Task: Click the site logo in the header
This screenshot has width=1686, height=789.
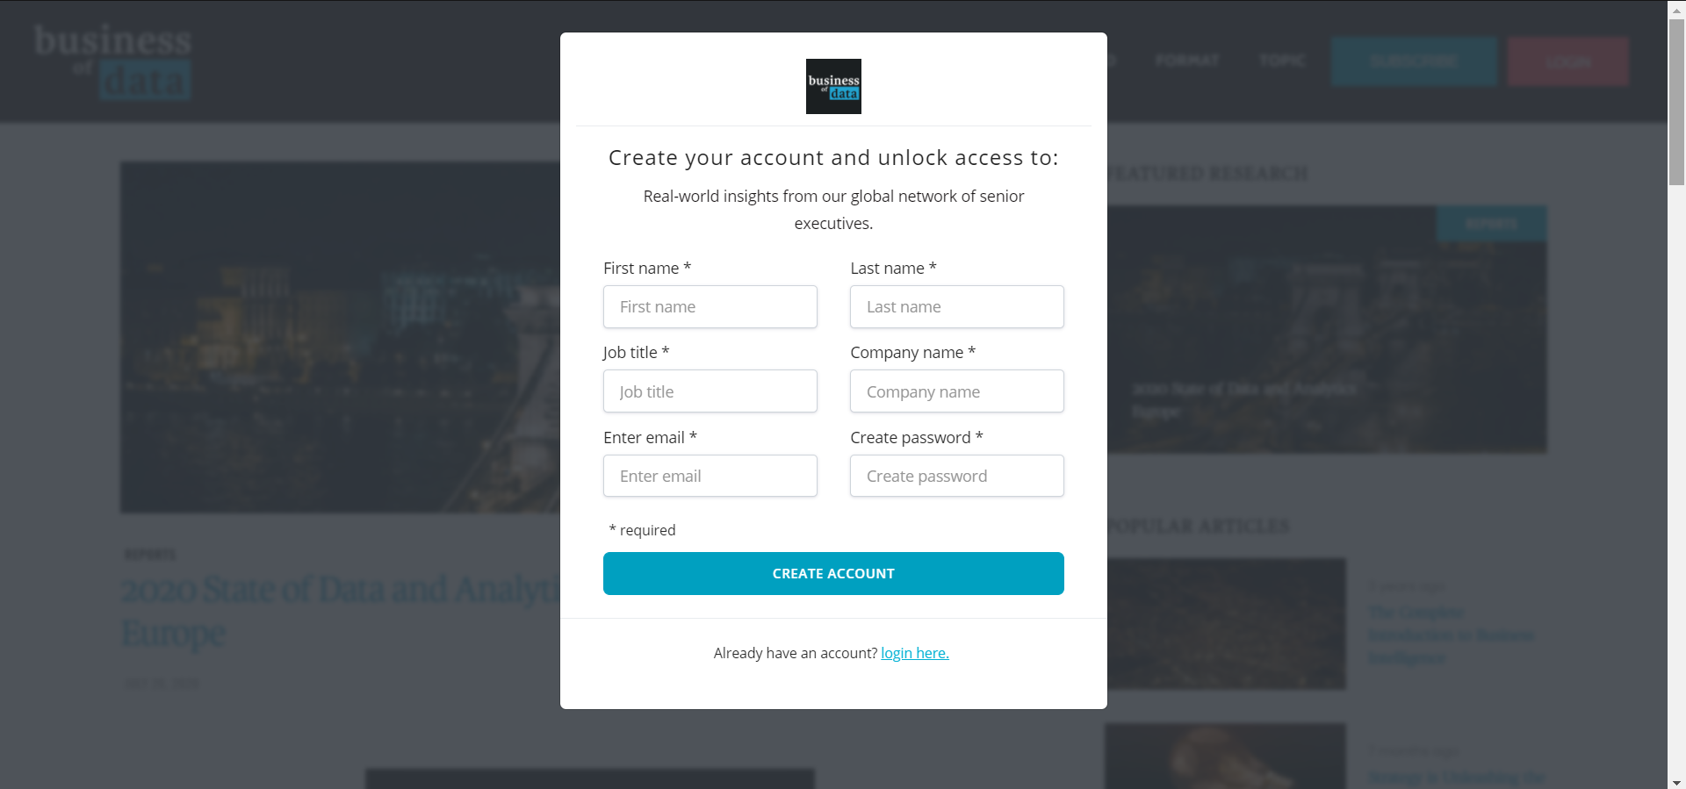Action: tap(113, 62)
